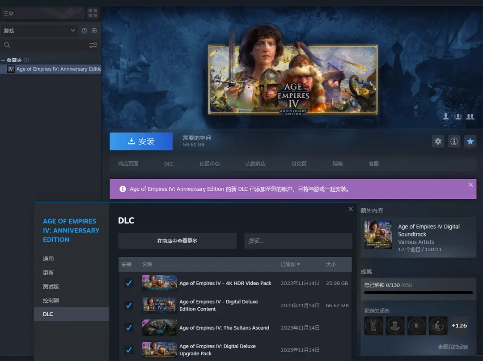Click the achievement progress bar
This screenshot has width=483, height=361.
coord(418,292)
